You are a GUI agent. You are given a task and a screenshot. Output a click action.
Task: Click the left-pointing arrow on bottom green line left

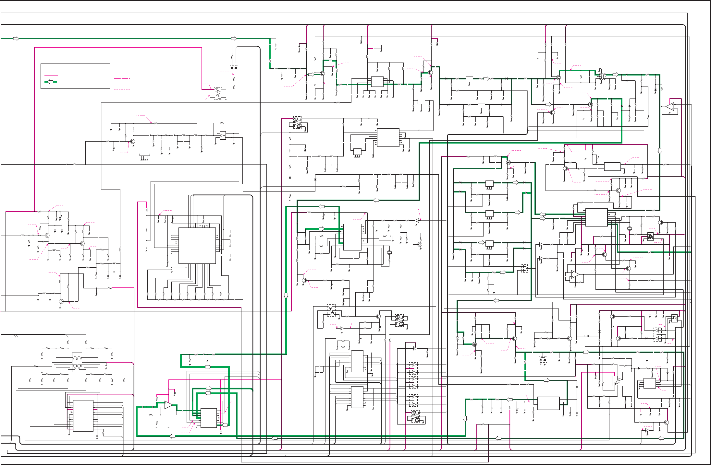173,436
